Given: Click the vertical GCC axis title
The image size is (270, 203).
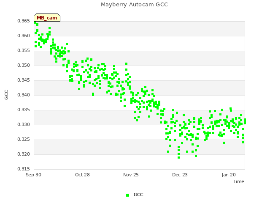Looking at the screenshot, I should coord(6,95).
